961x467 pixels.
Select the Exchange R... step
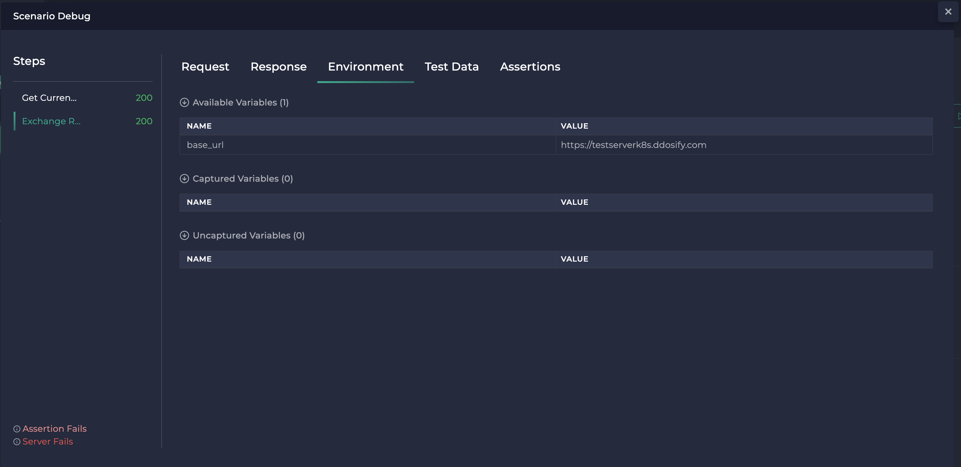click(x=51, y=121)
